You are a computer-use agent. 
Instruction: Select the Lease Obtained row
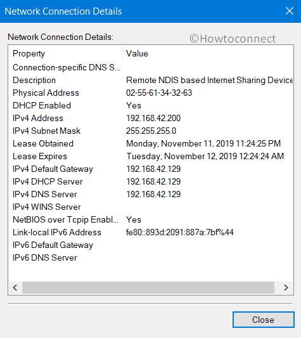click(151, 143)
